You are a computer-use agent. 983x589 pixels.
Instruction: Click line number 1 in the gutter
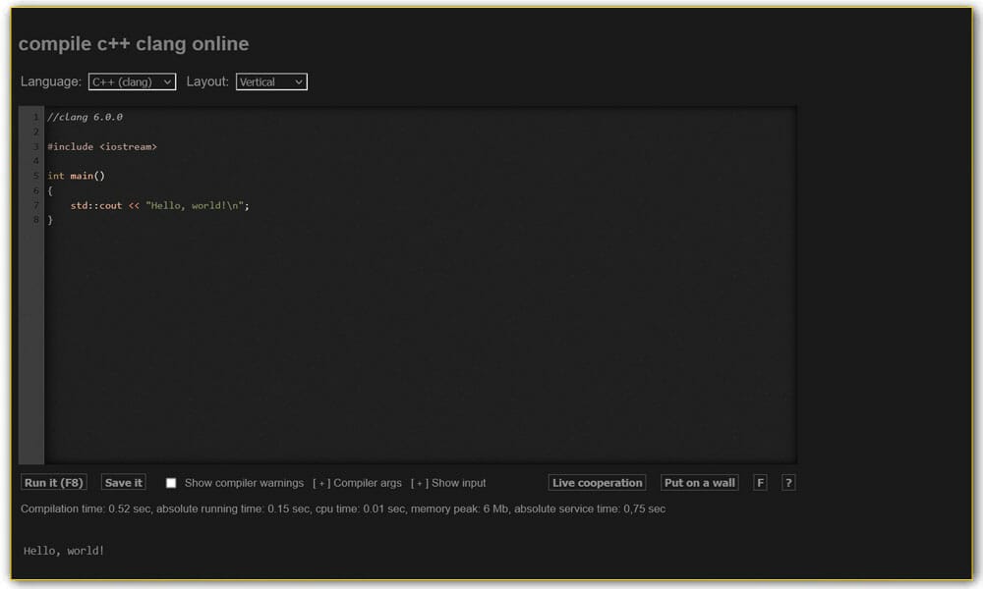(37, 117)
